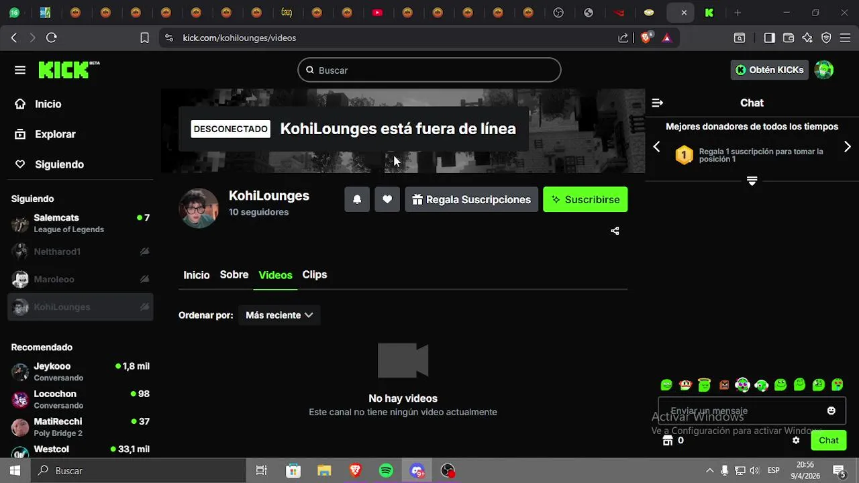
Task: Open Brave VPN shield icon
Action: click(x=826, y=38)
